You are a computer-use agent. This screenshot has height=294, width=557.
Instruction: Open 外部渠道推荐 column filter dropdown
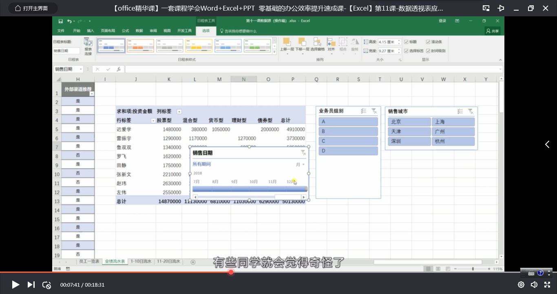point(92,94)
